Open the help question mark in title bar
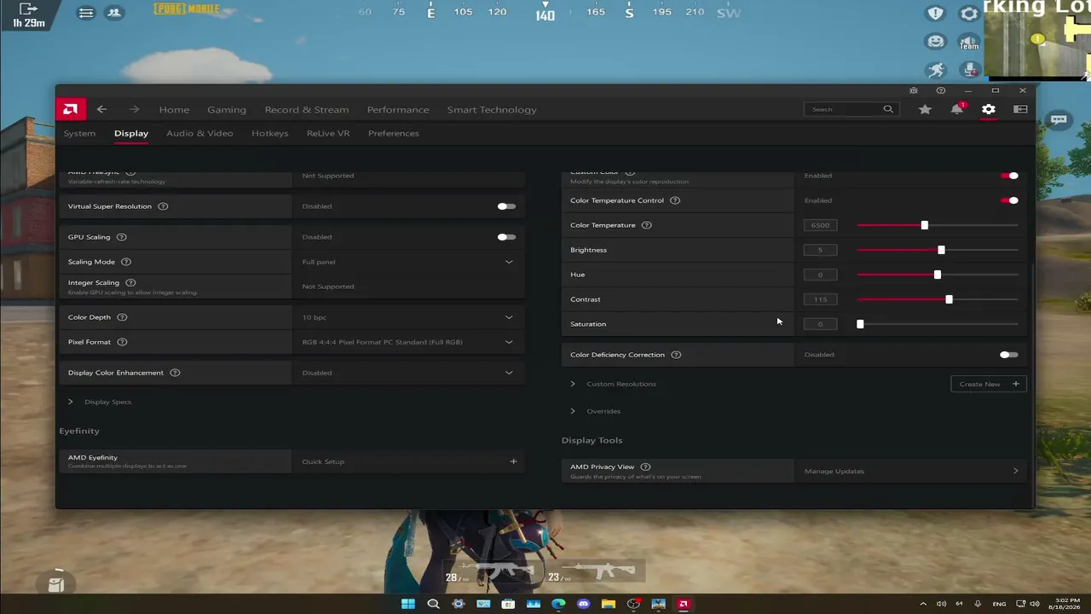This screenshot has width=1091, height=614. point(941,90)
